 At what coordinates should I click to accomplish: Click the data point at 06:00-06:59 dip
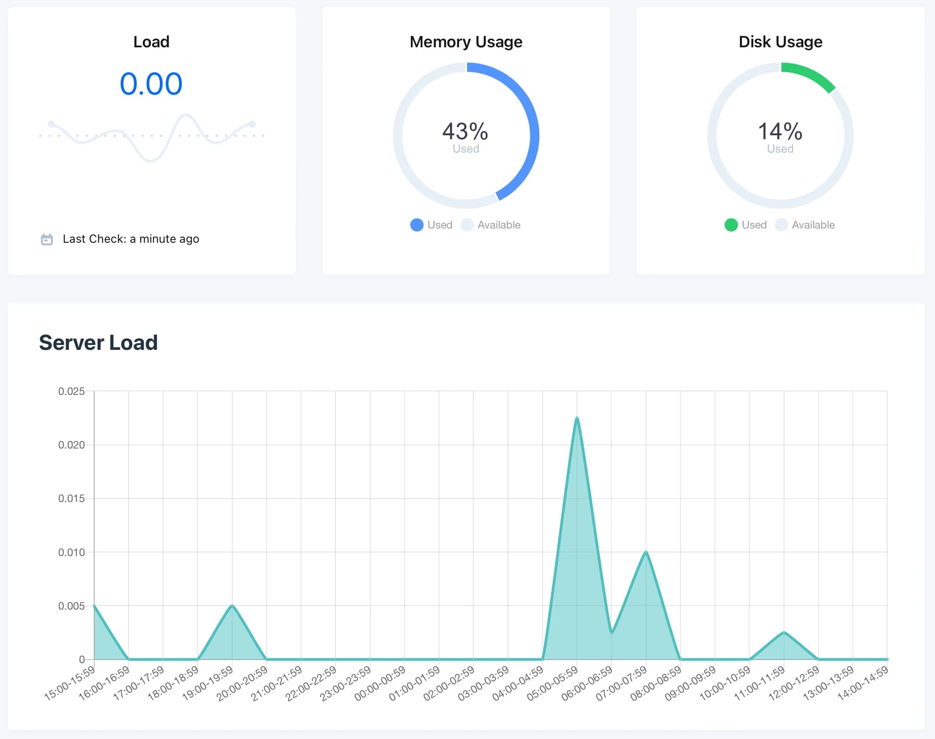coord(611,632)
